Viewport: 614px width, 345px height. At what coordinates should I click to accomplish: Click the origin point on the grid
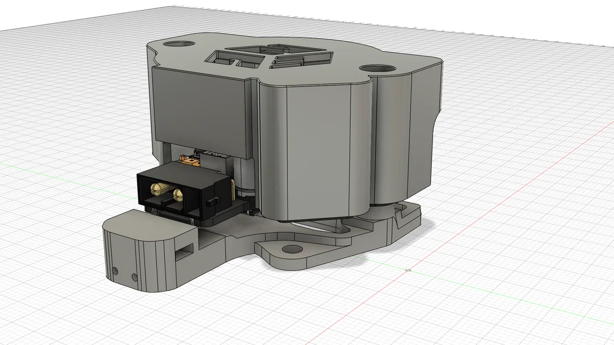point(408,270)
